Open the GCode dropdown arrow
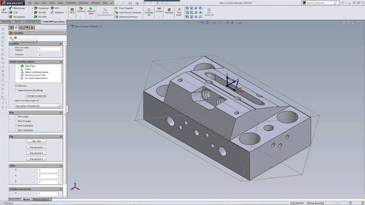The height and width of the screenshot is (205, 365). click(159, 17)
